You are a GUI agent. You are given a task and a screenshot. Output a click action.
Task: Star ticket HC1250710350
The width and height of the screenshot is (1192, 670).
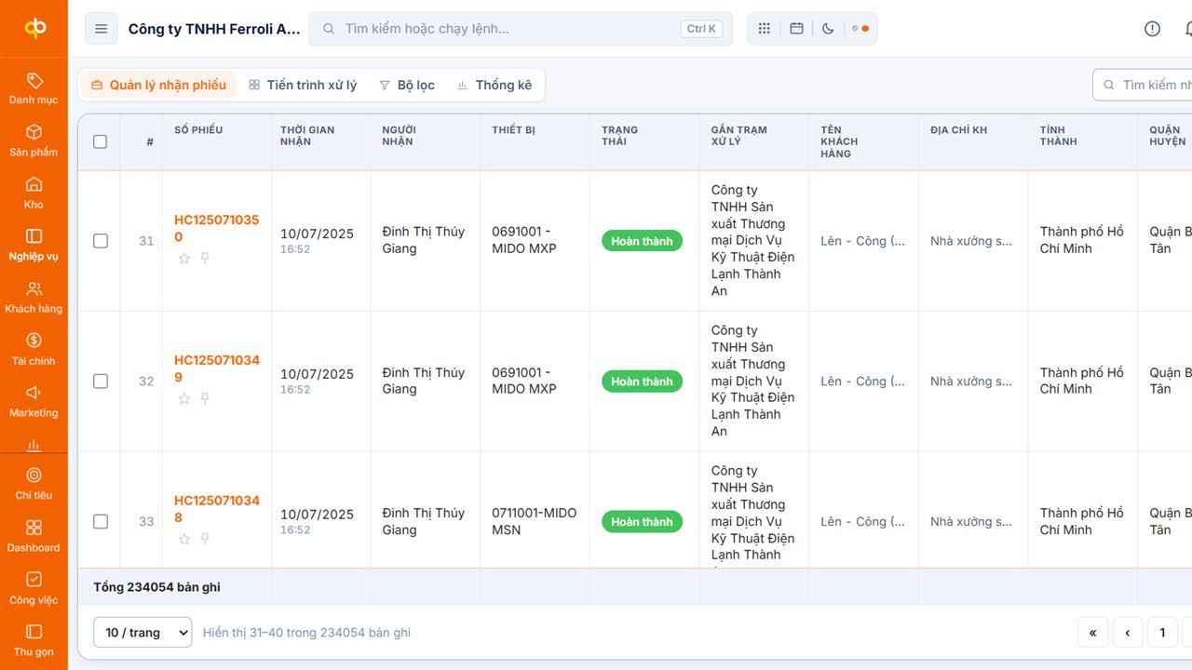tap(184, 258)
